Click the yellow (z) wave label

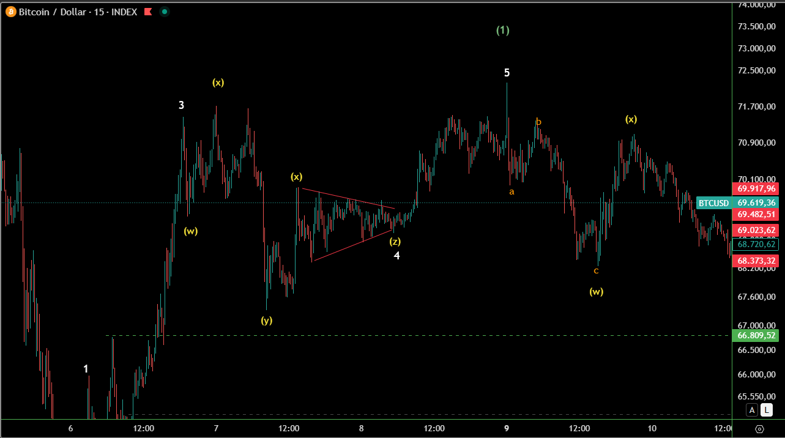point(395,242)
